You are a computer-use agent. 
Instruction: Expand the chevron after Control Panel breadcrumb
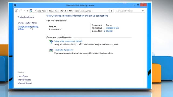coord(48,11)
